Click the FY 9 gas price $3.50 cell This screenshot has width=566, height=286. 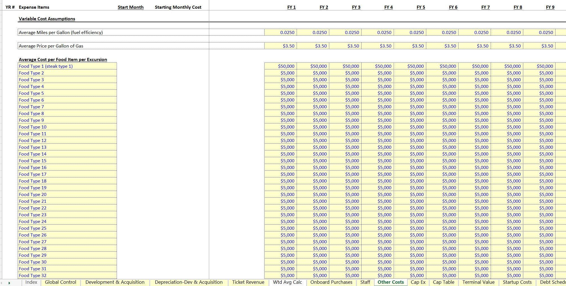[539, 46]
